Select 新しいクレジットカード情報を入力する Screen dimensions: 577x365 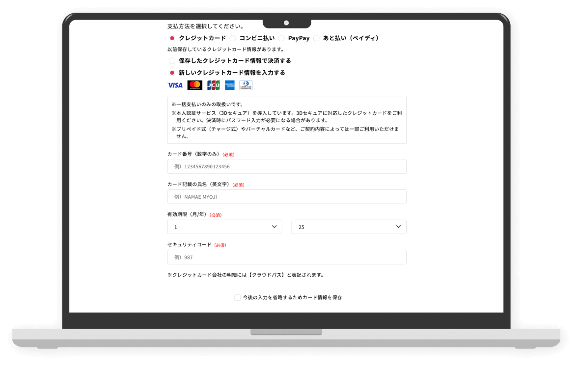click(172, 73)
